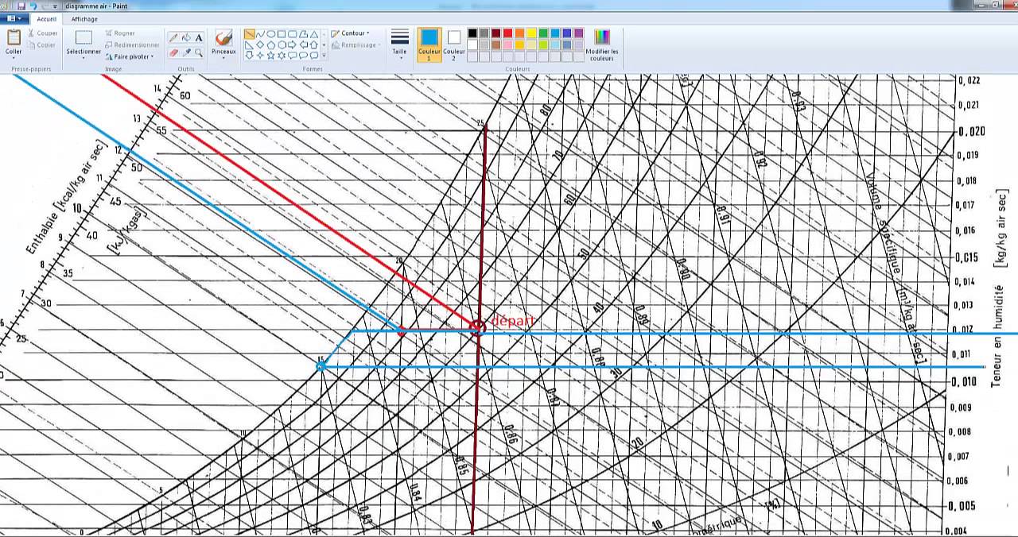Open Customize Quick Access Toolbar dropdown
The image size is (1018, 537).
[x=54, y=6]
